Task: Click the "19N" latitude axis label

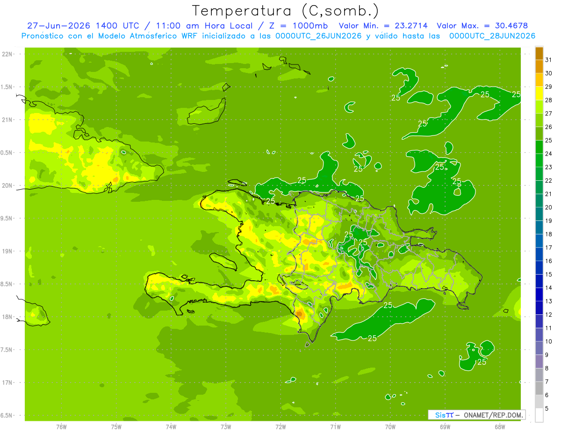Action: (7, 251)
